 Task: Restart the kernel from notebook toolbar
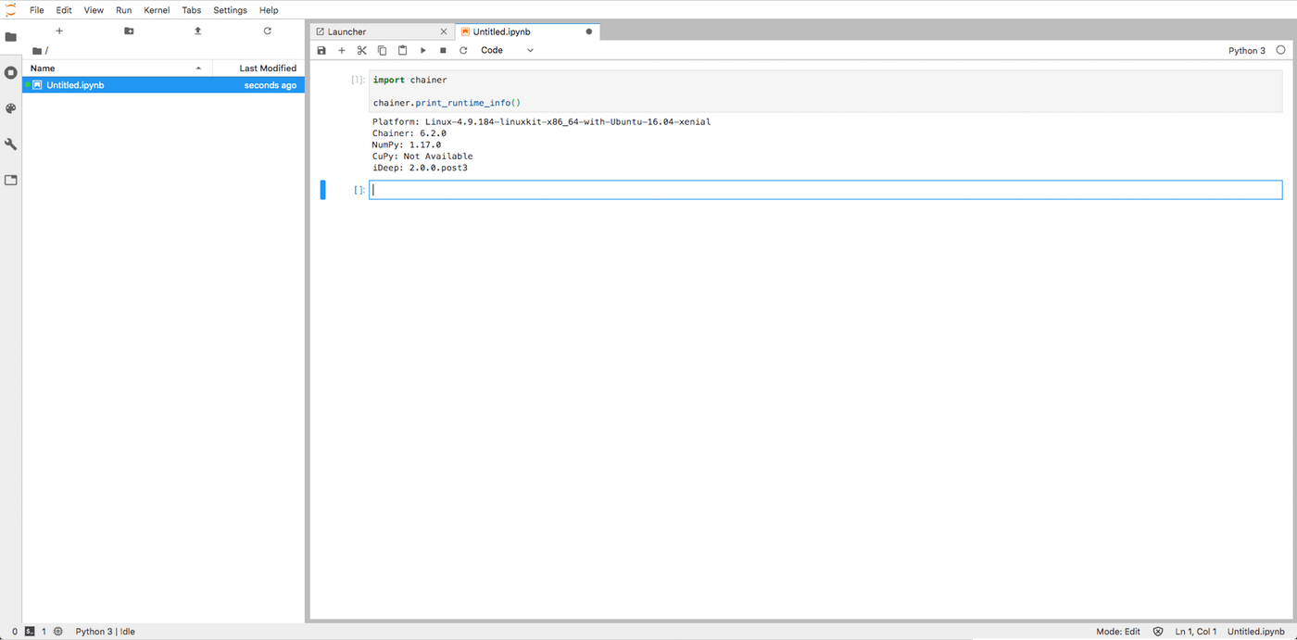coord(463,50)
